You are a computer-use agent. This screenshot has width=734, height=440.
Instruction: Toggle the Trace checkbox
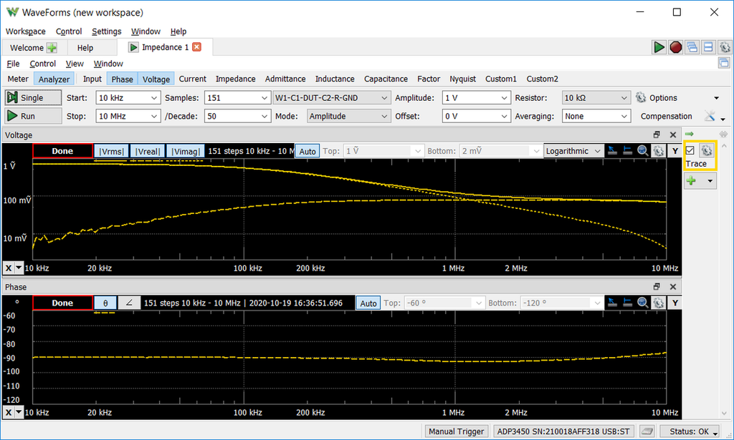690,150
